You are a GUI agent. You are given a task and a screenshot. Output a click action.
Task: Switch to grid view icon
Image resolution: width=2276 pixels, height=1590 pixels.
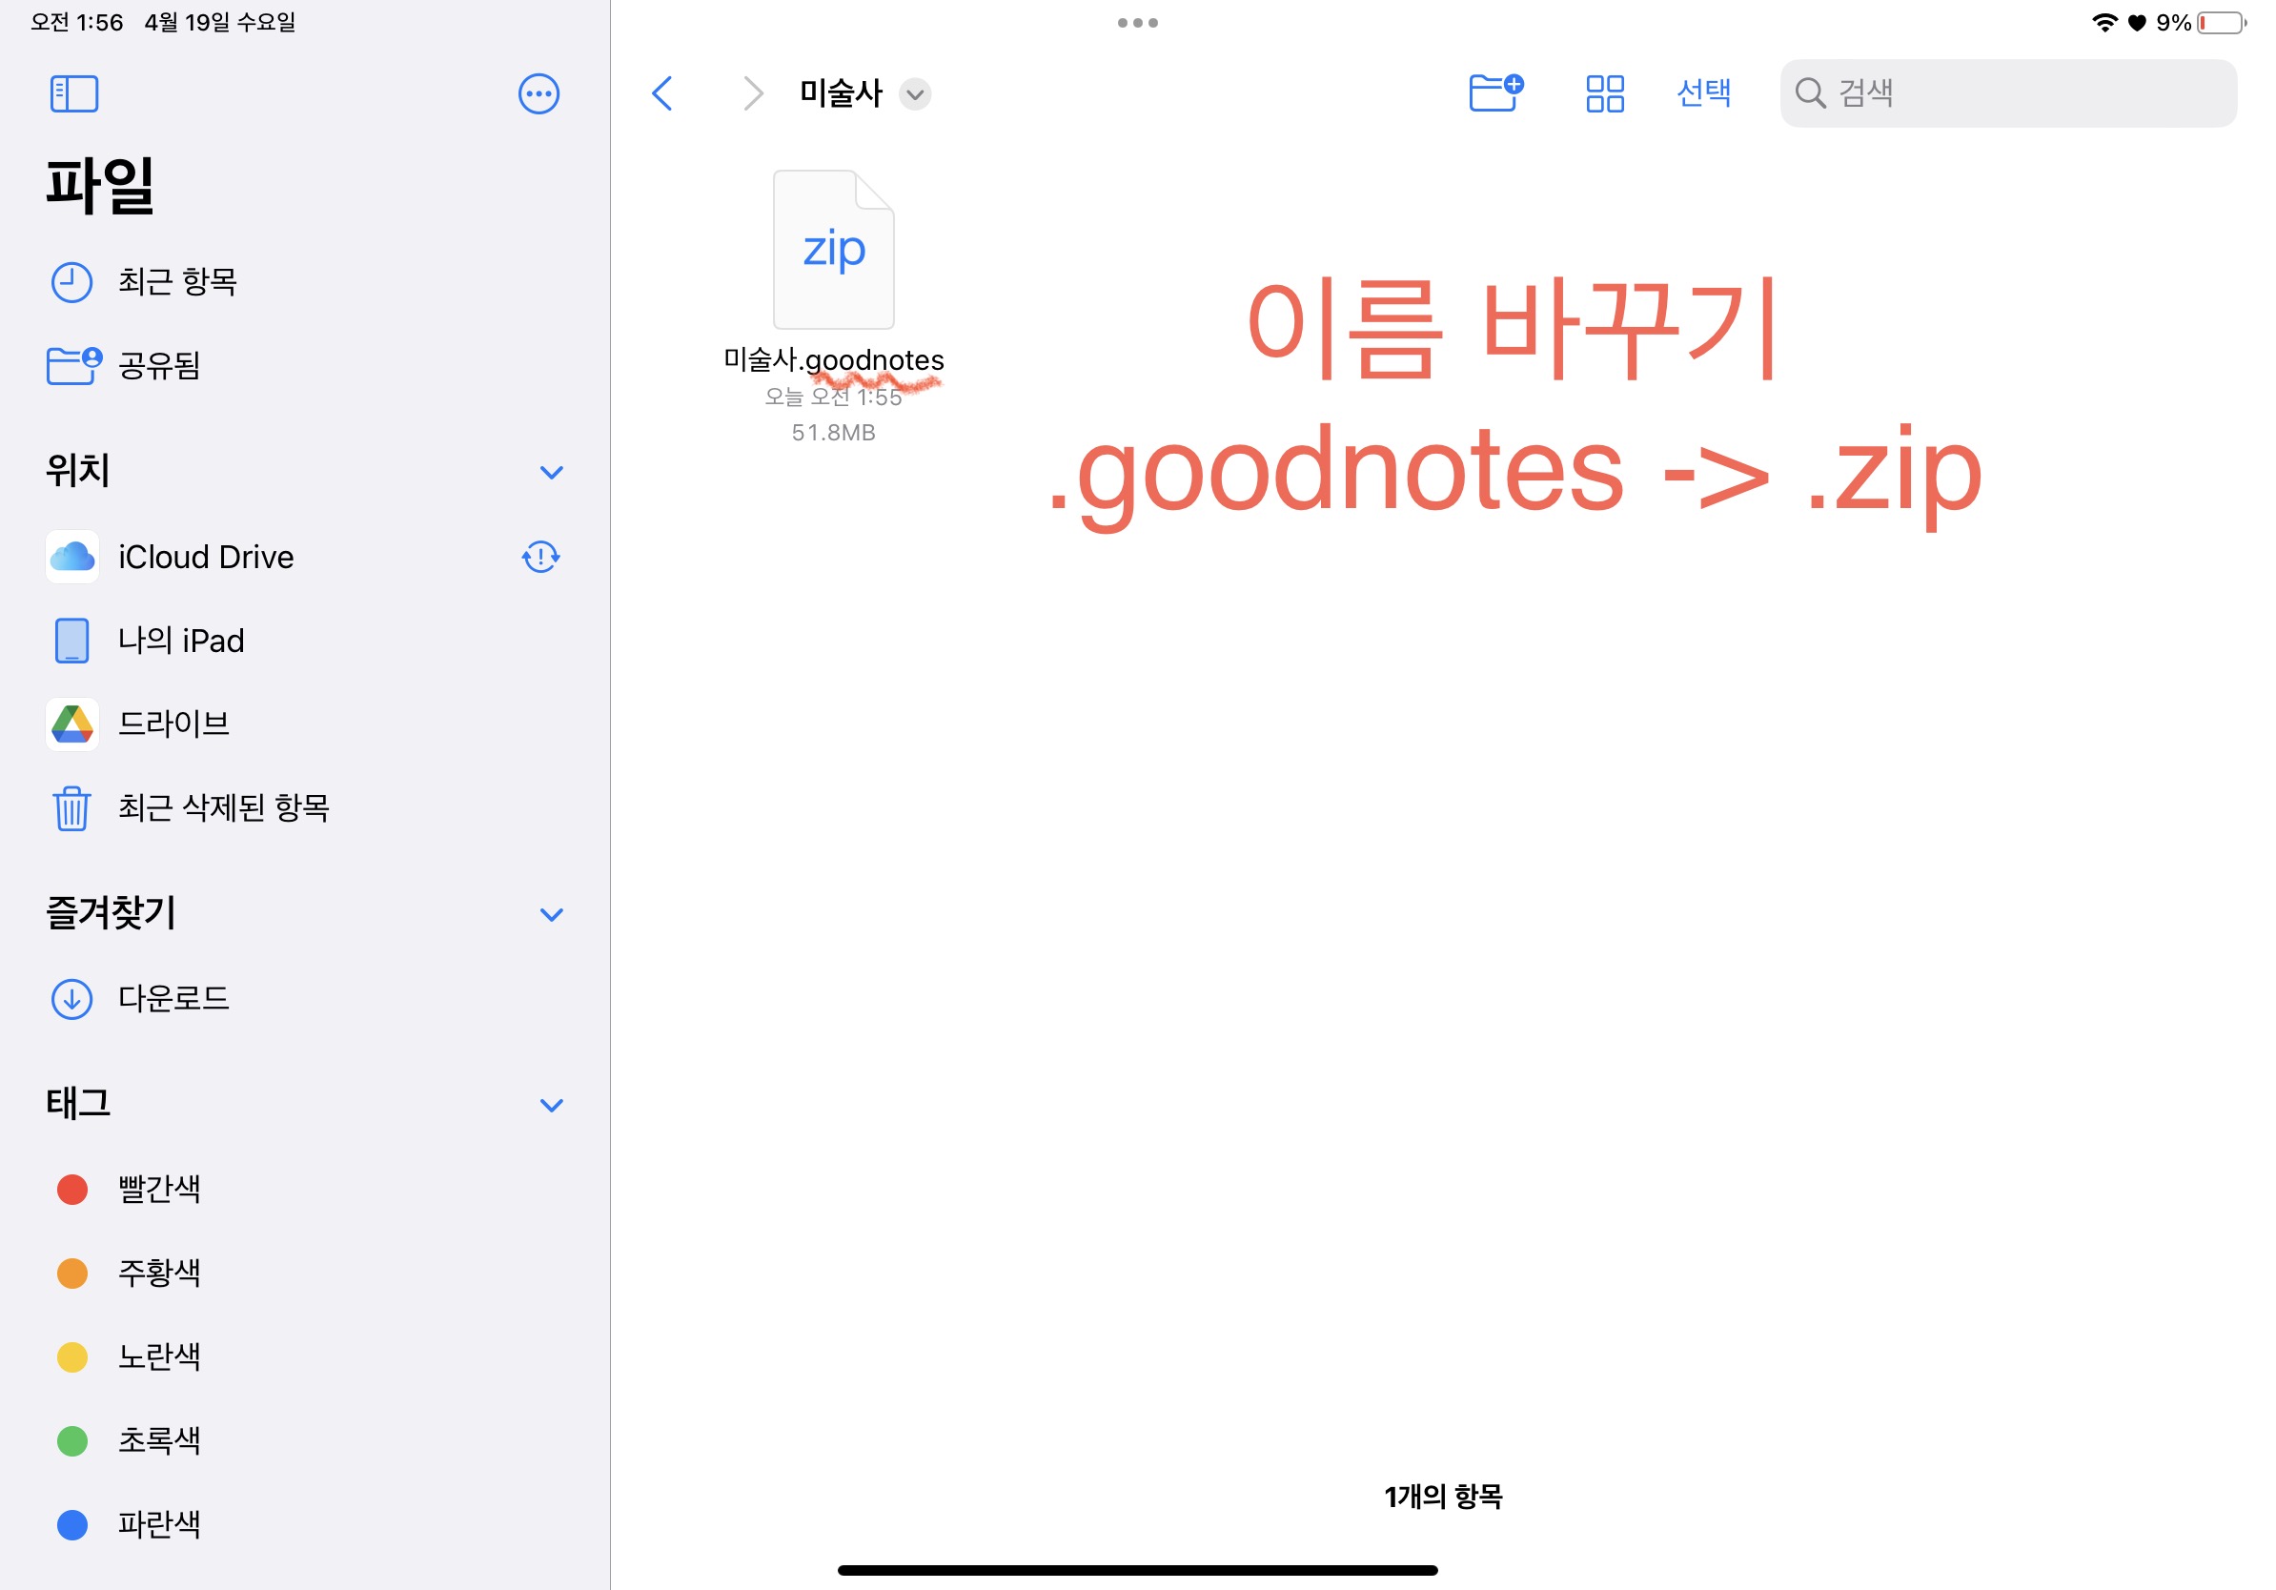pyautogui.click(x=1604, y=93)
